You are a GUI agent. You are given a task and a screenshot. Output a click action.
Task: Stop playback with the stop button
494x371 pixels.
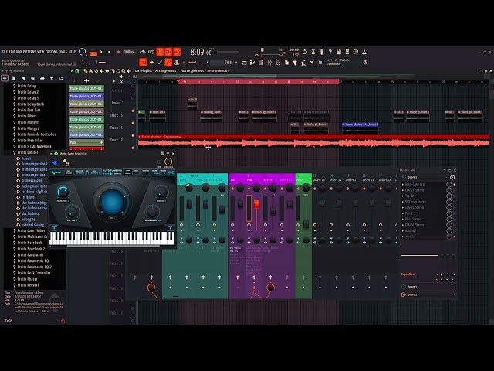pos(110,52)
